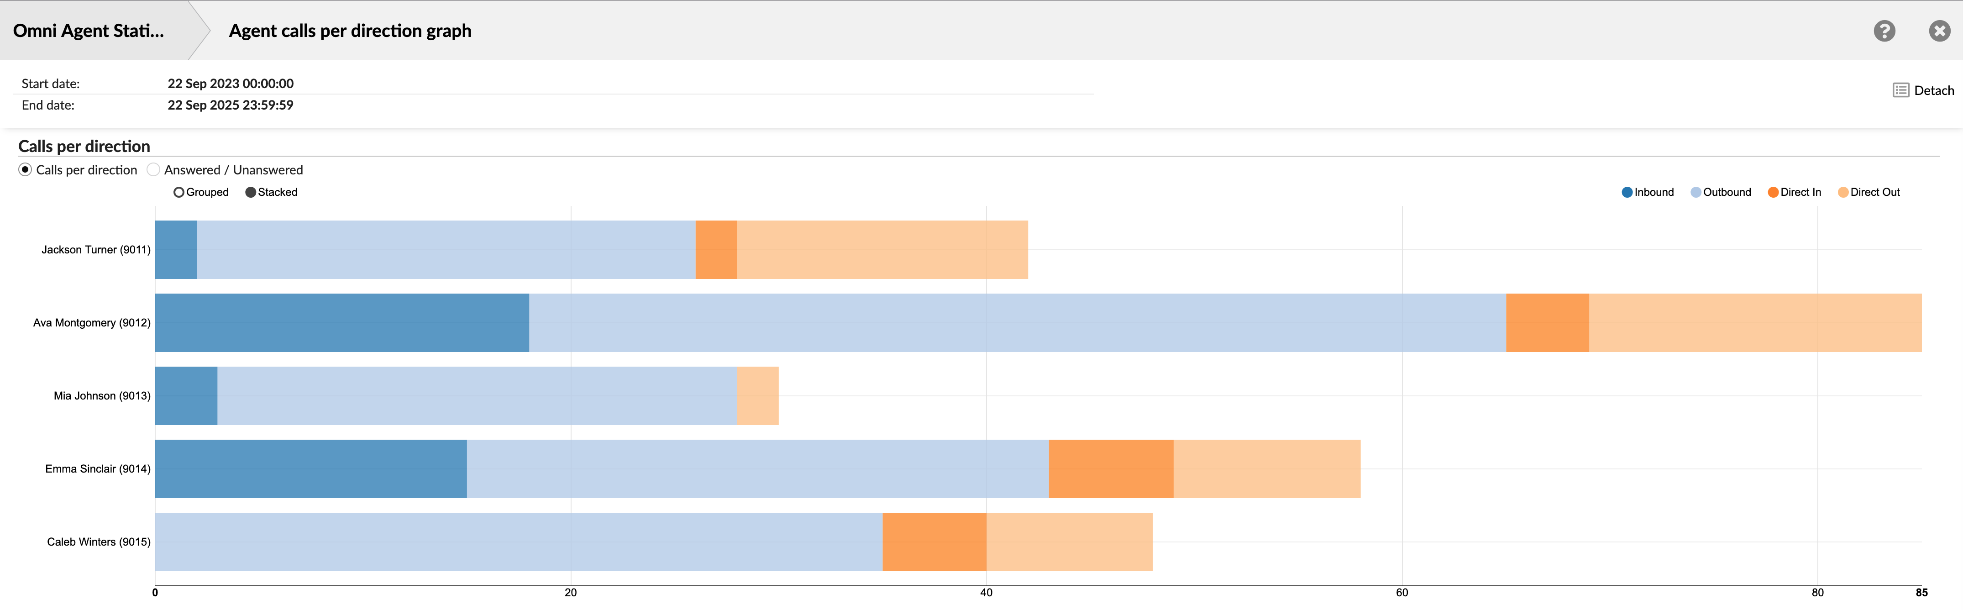Image resolution: width=1963 pixels, height=610 pixels.
Task: Switch chart to Grouped mode
Action: click(x=179, y=192)
